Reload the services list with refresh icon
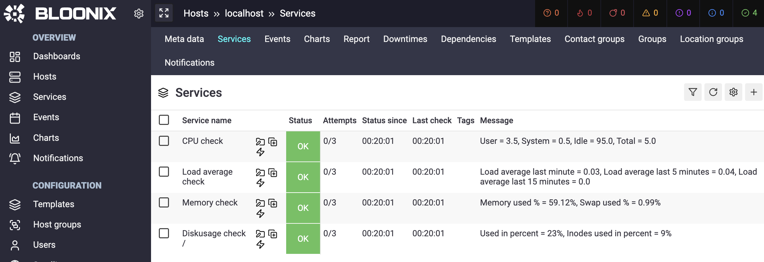This screenshot has width=764, height=262. tap(713, 92)
